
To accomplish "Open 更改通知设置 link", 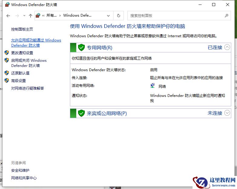I will (22, 53).
